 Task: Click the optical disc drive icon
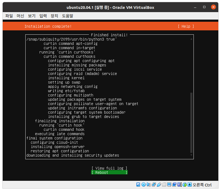tap(143, 184)
